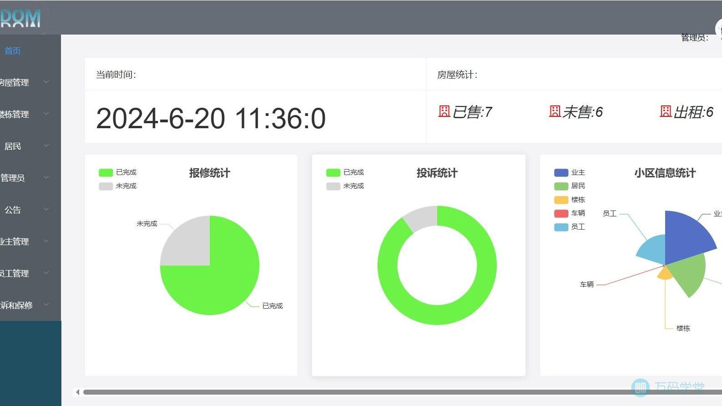Screen dimensions: 722x406
Task: Click the DOM logo in the header
Action: [x=20, y=18]
